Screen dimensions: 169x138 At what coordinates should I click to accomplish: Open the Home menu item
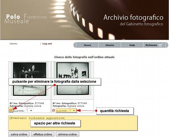(x=88, y=45)
